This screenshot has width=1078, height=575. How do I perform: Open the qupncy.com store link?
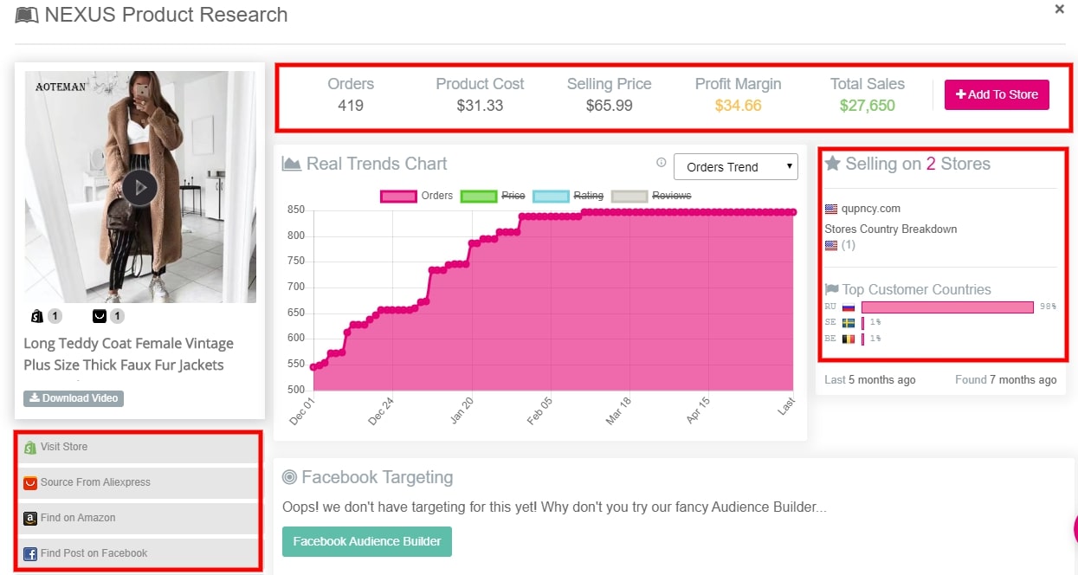click(x=870, y=209)
